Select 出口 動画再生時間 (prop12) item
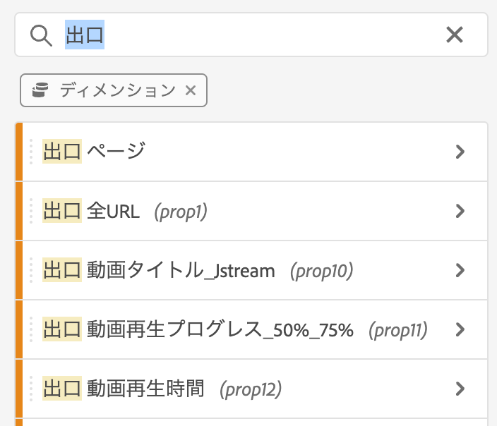The image size is (497, 426). pos(162,389)
